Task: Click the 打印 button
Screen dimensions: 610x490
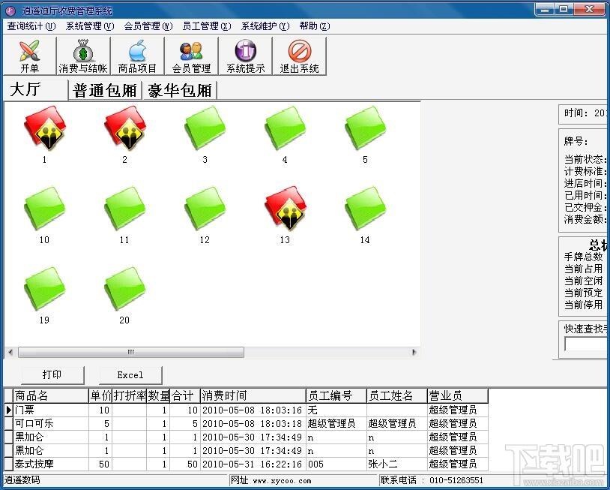Action: 52,374
